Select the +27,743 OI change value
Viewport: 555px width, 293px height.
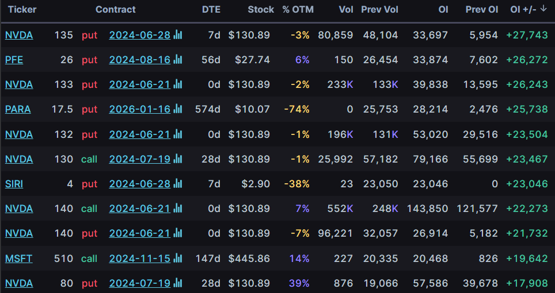[x=527, y=35]
